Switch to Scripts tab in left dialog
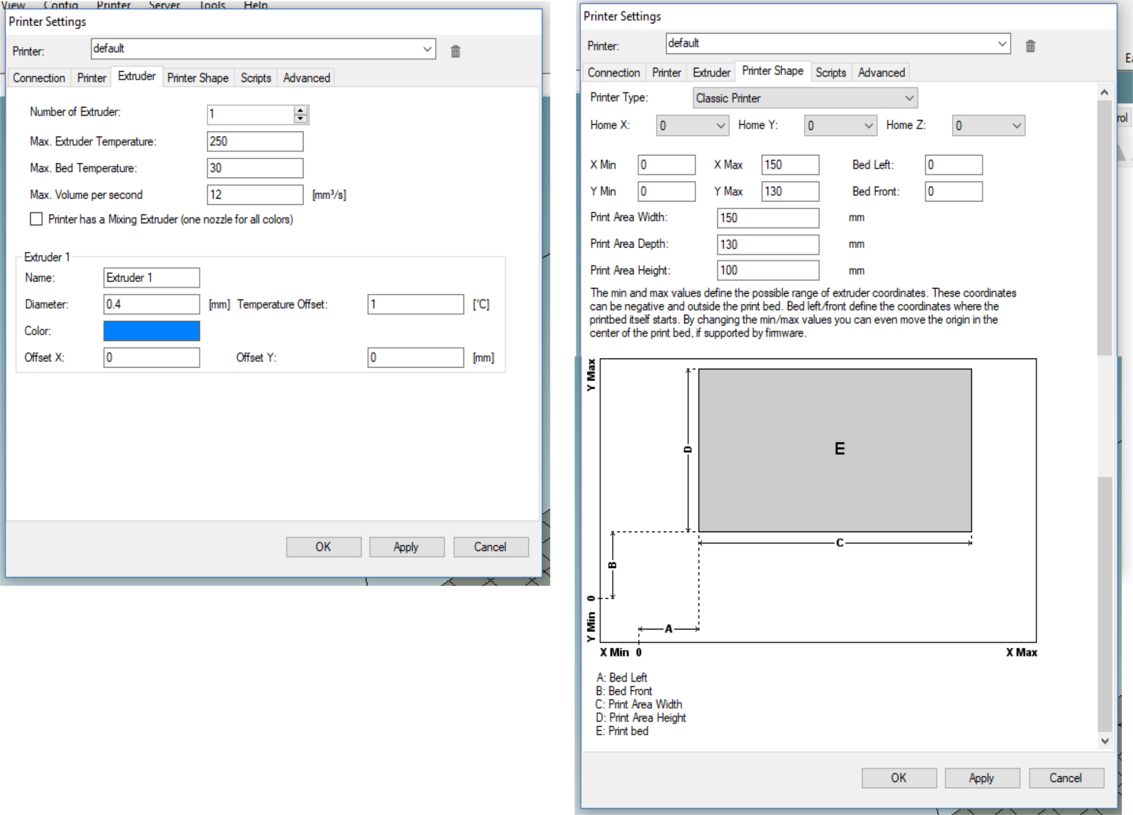 256,78
